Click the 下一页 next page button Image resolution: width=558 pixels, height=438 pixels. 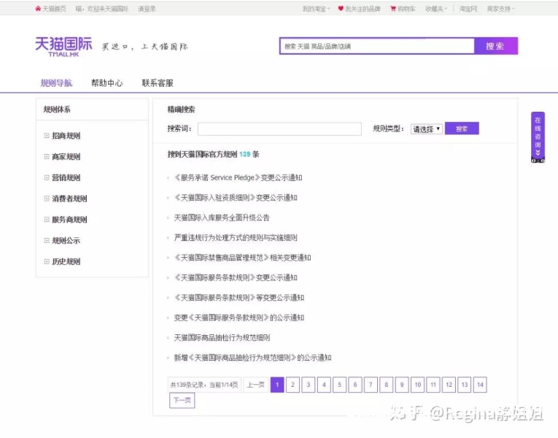[x=182, y=400]
